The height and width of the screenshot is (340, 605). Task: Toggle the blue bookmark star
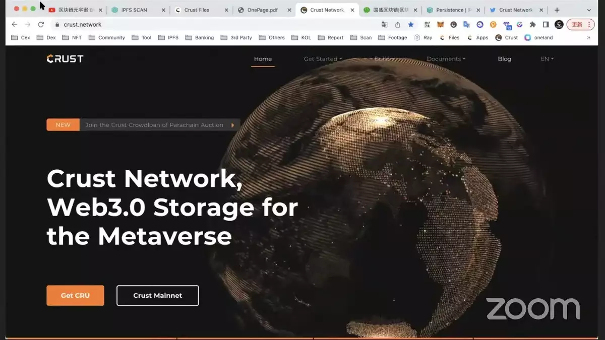[411, 24]
